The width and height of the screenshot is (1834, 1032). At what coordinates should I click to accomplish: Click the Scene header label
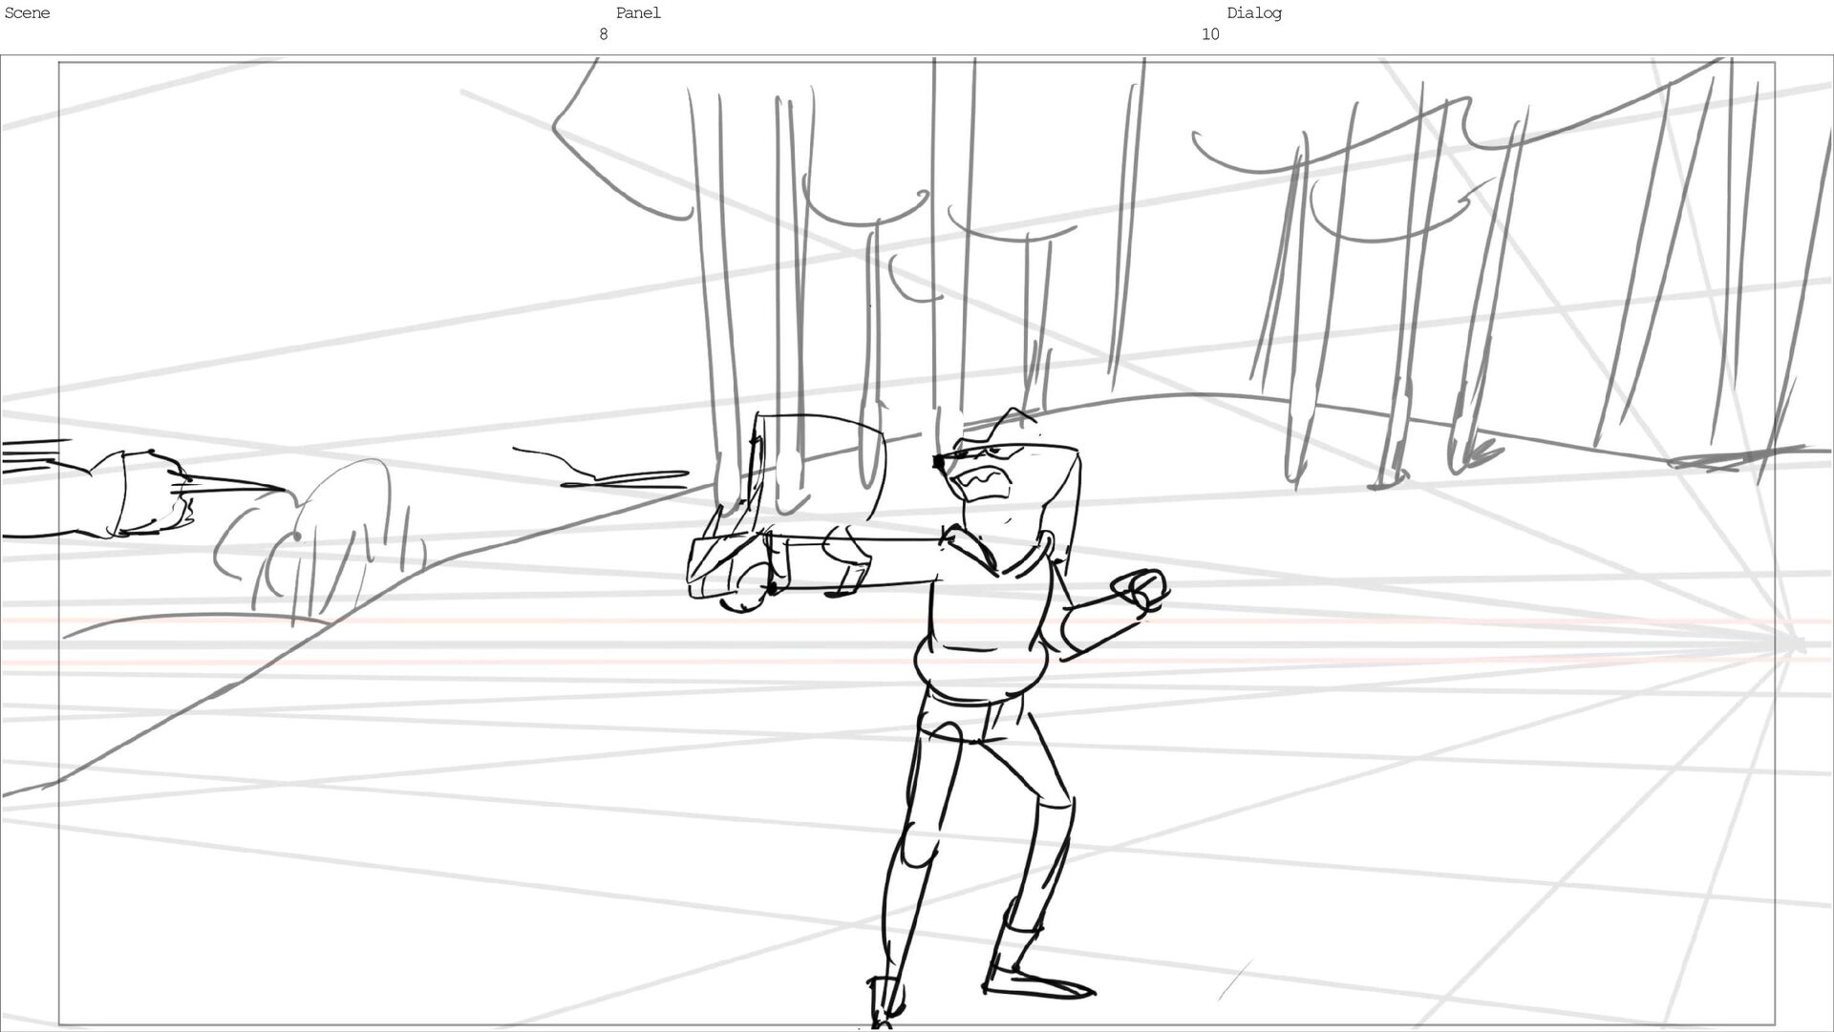coord(27,13)
